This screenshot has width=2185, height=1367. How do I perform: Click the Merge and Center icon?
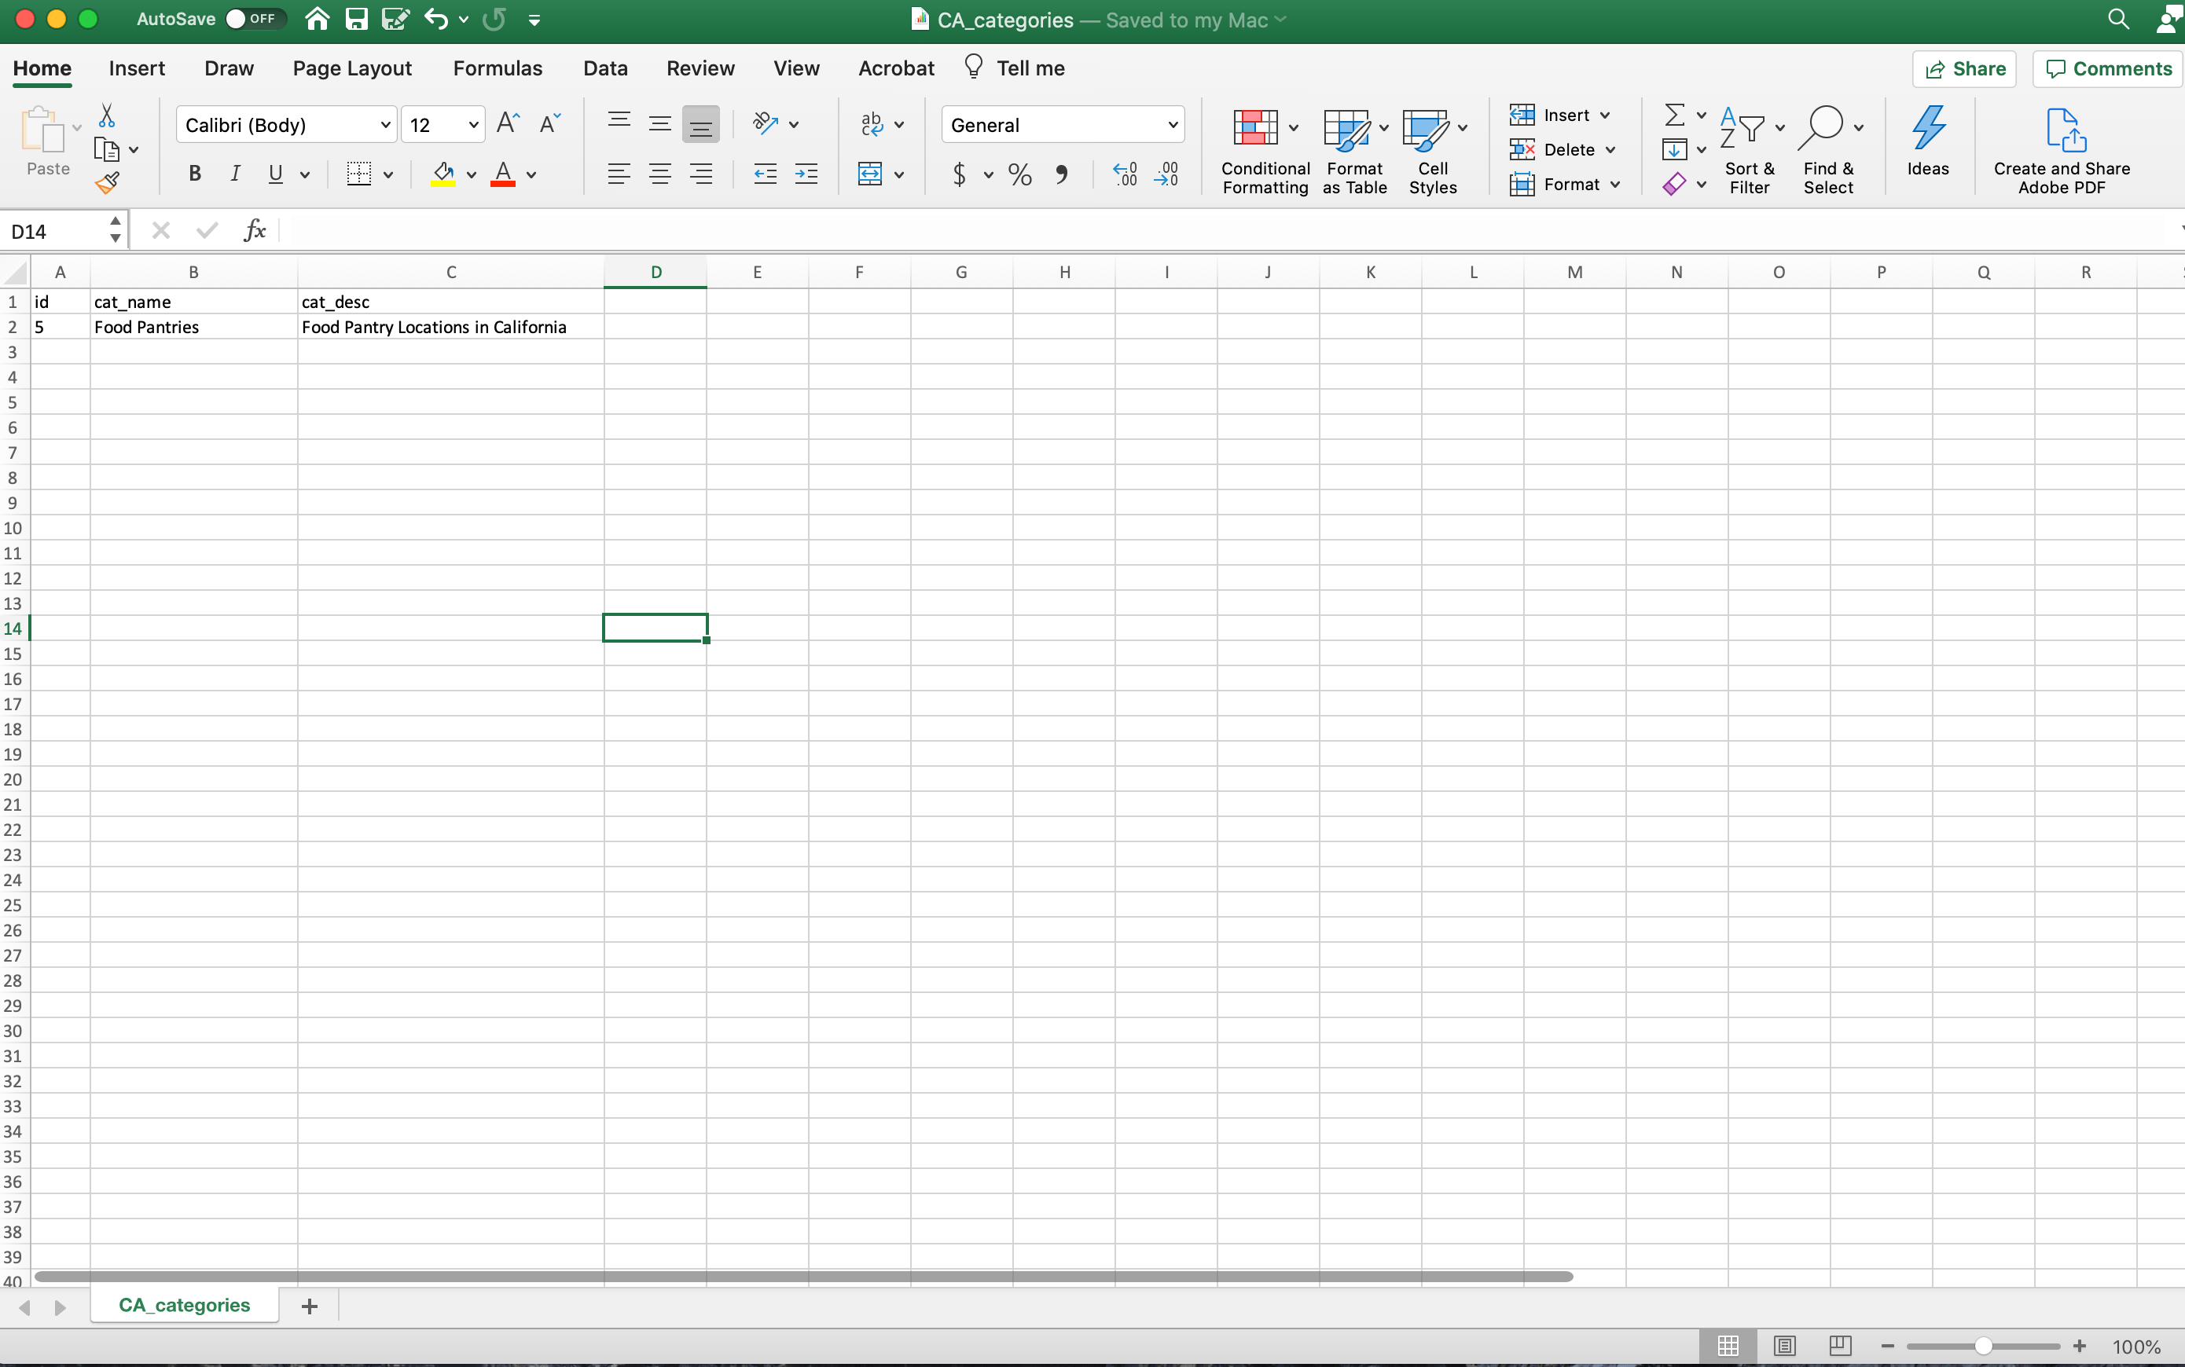pos(869,174)
